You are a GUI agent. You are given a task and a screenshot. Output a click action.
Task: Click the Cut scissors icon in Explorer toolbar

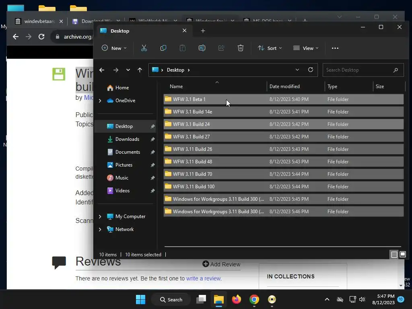[144, 48]
